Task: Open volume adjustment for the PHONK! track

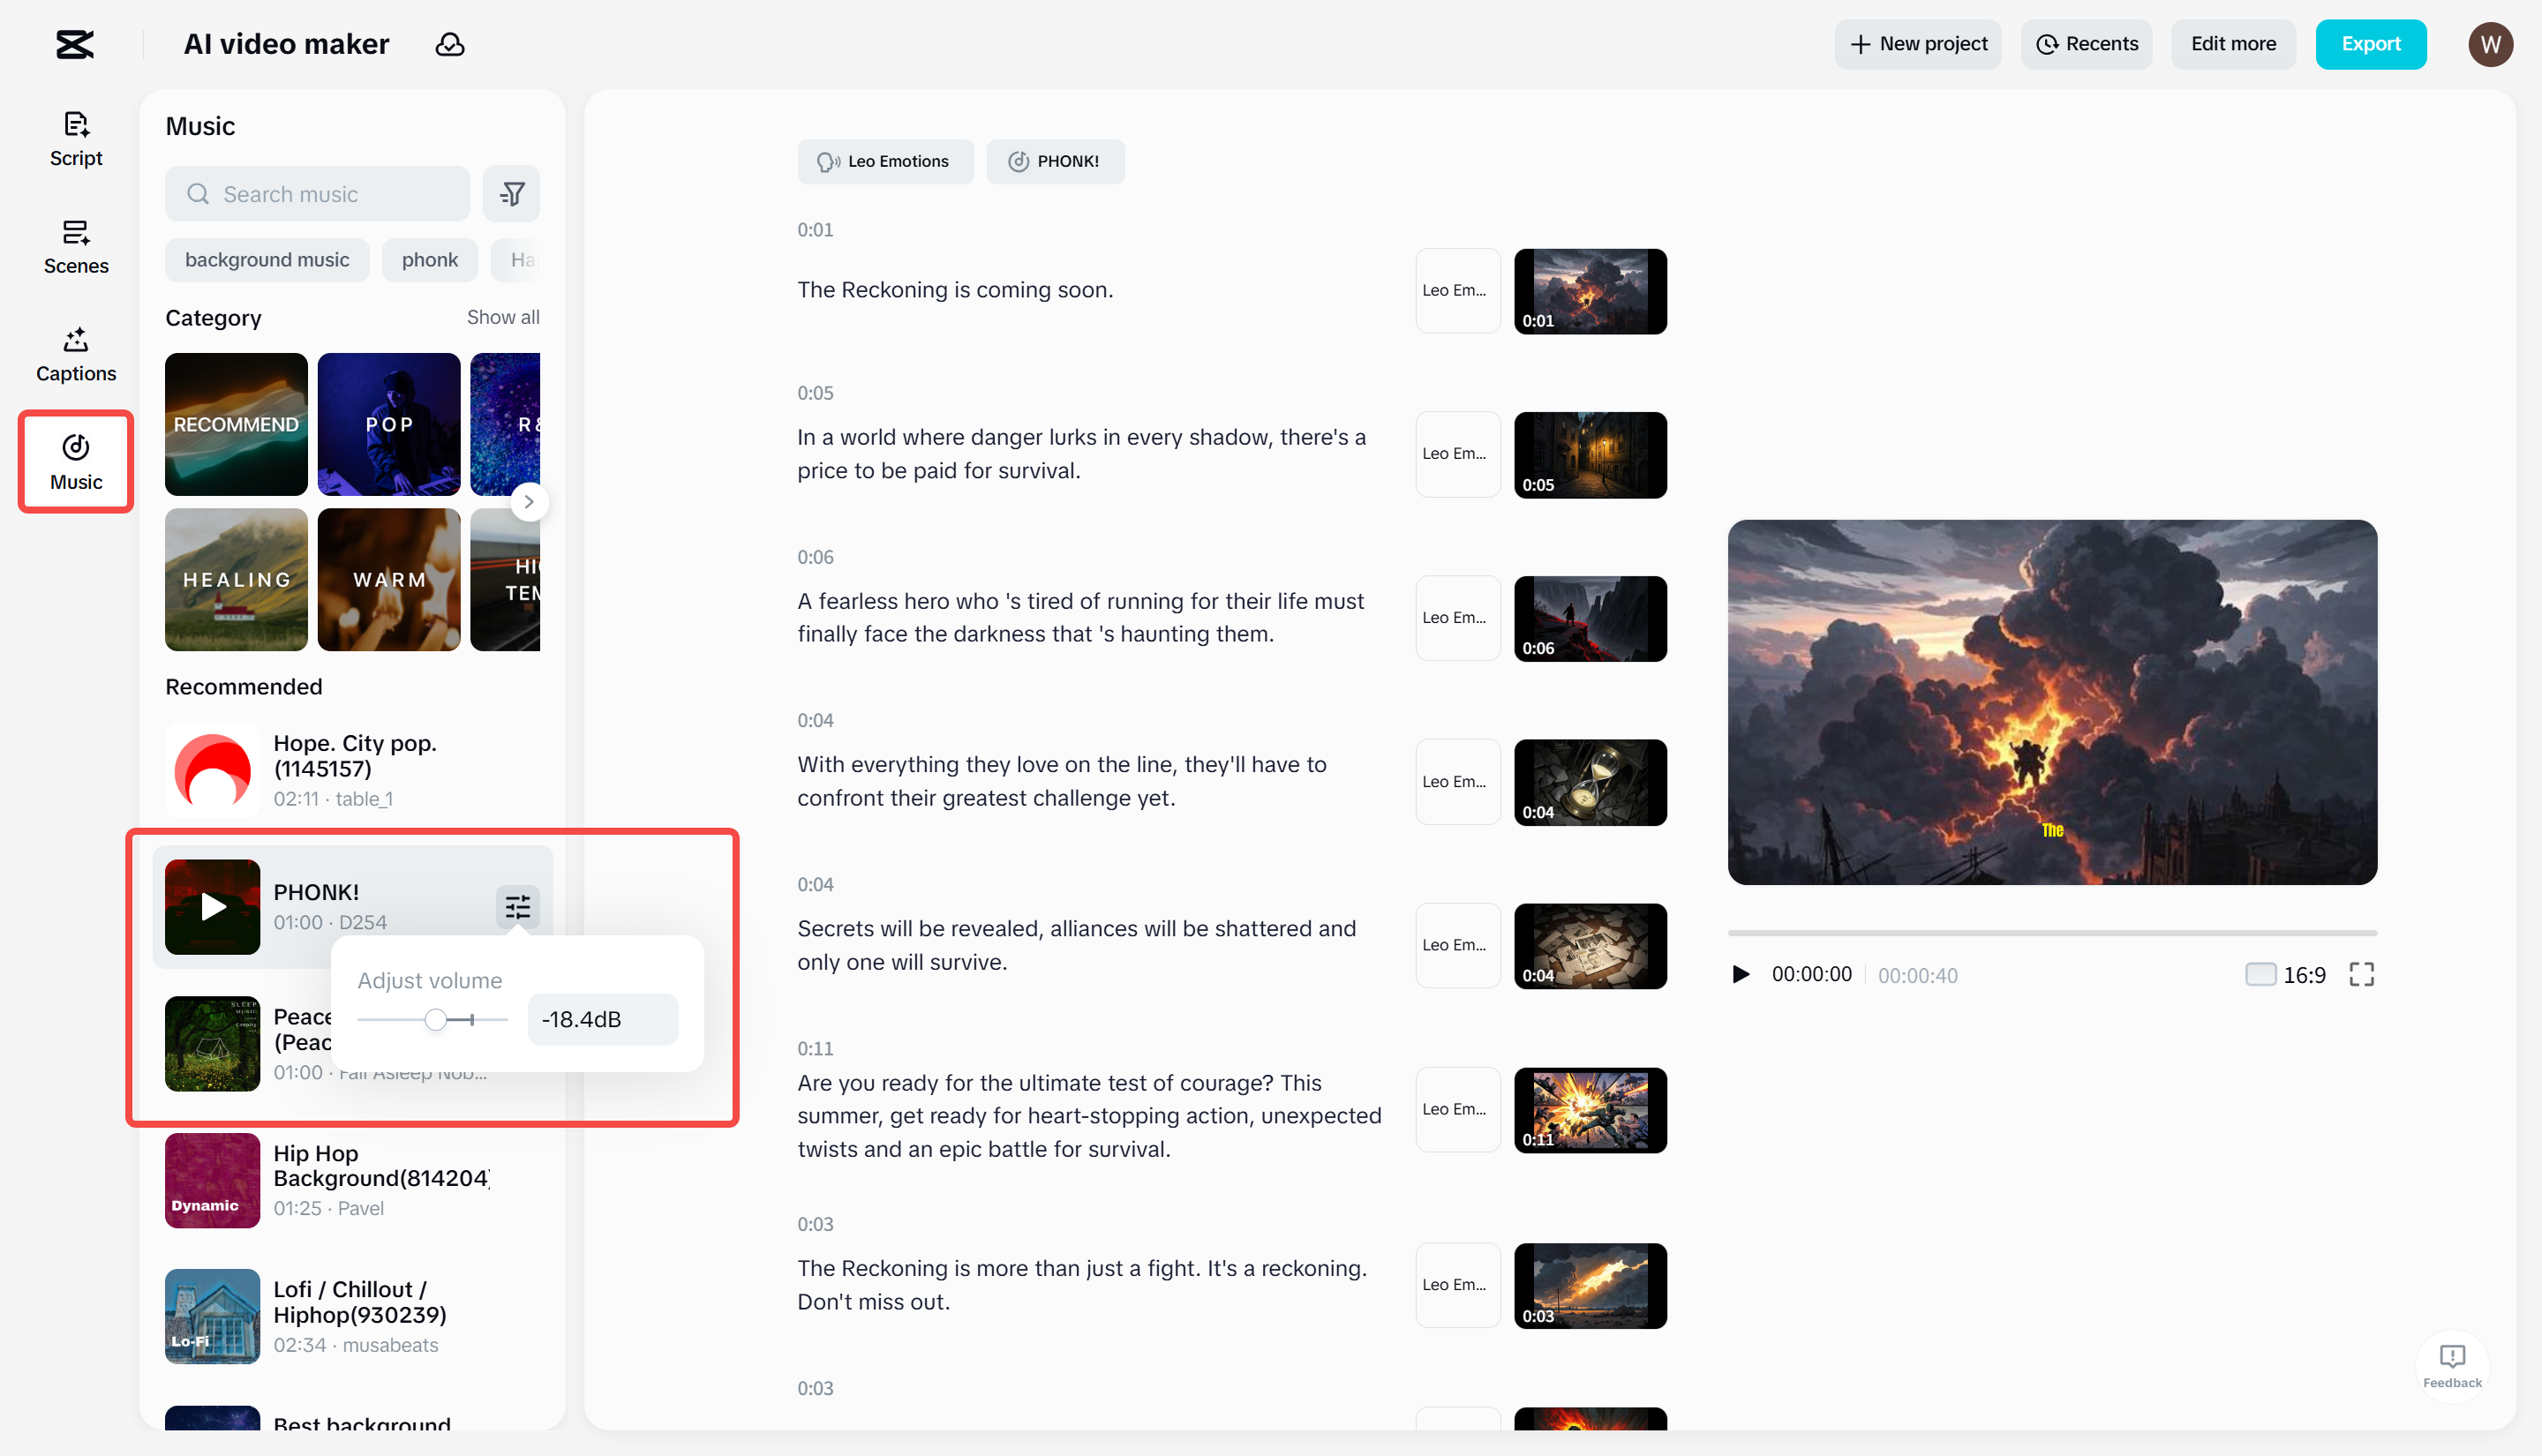Action: [517, 907]
